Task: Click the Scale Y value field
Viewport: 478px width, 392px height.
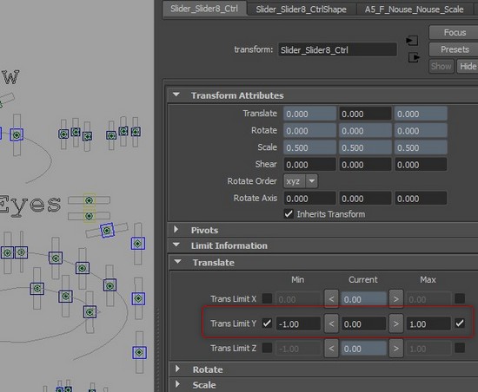Action: point(365,147)
